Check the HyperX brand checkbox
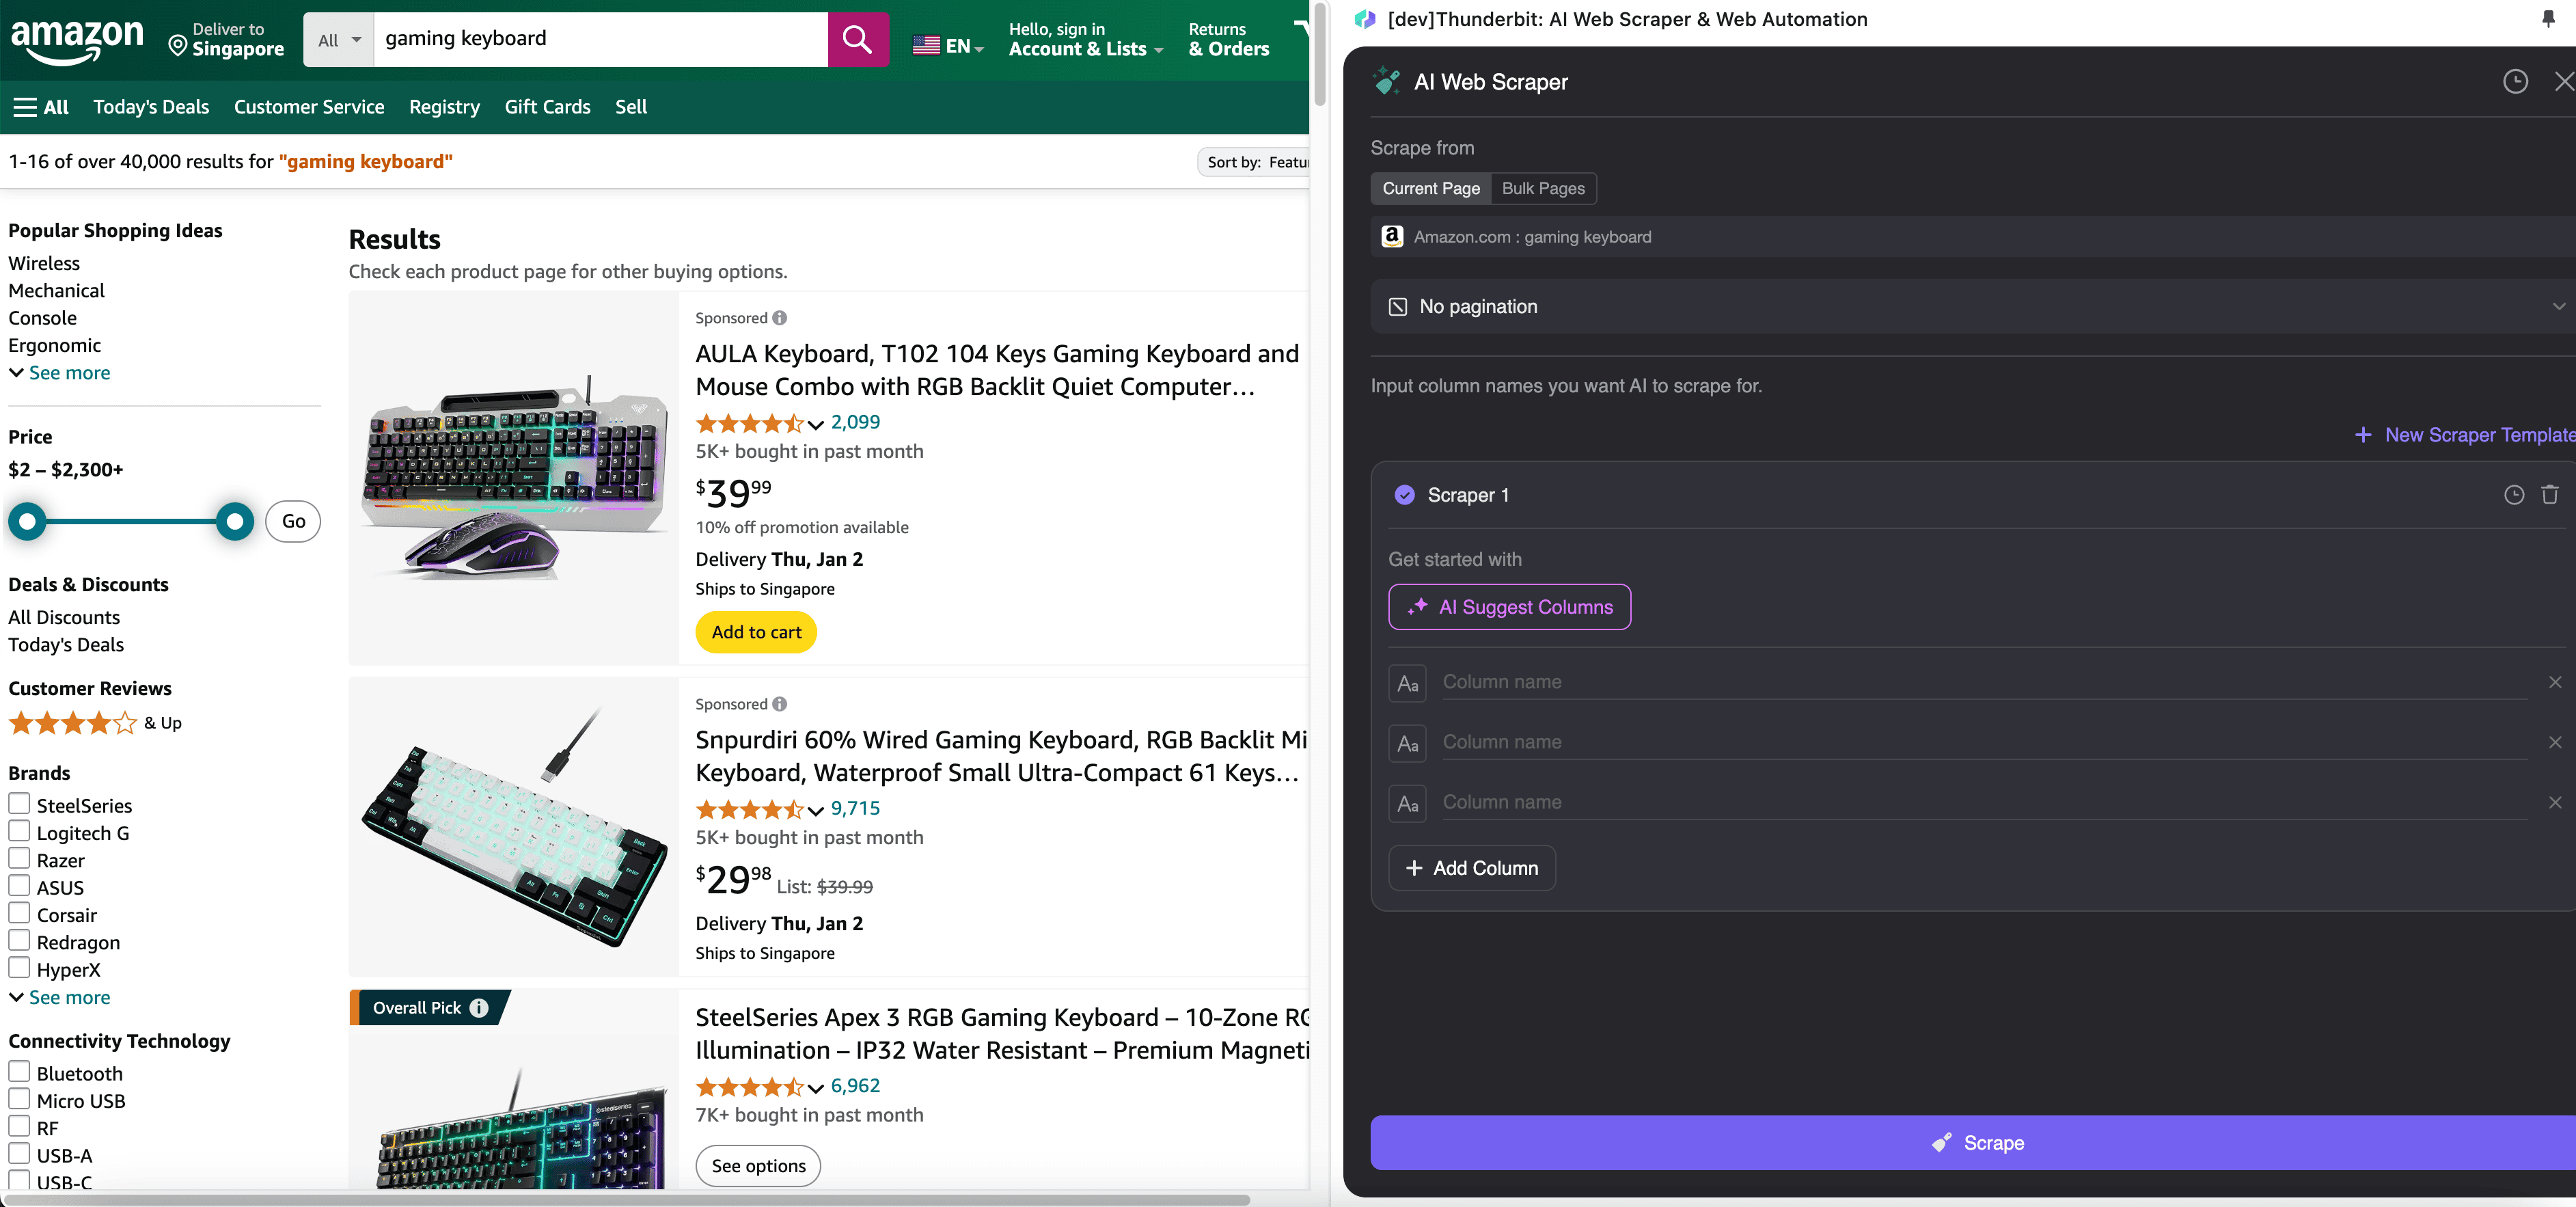This screenshot has height=1207, width=2576. point(19,967)
